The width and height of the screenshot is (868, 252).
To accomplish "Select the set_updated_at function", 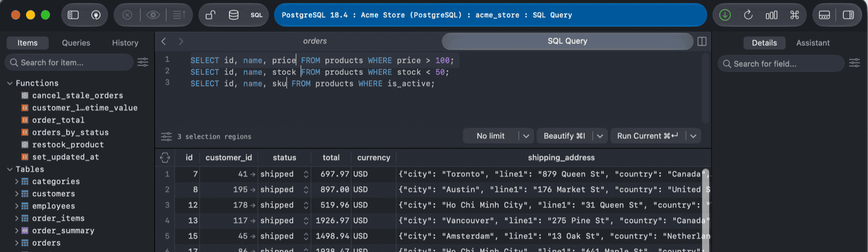I will point(66,157).
